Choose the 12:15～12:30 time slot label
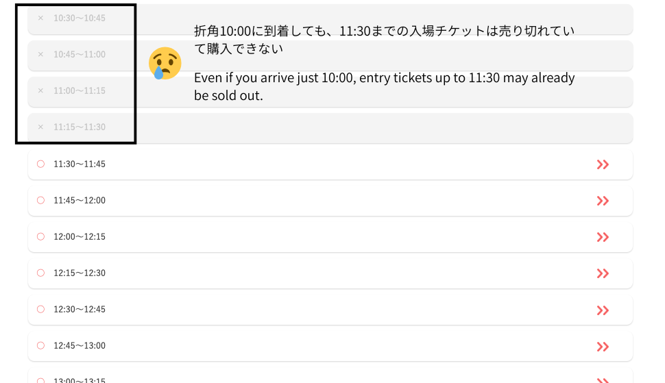Image resolution: width=665 pixels, height=383 pixels. point(80,273)
